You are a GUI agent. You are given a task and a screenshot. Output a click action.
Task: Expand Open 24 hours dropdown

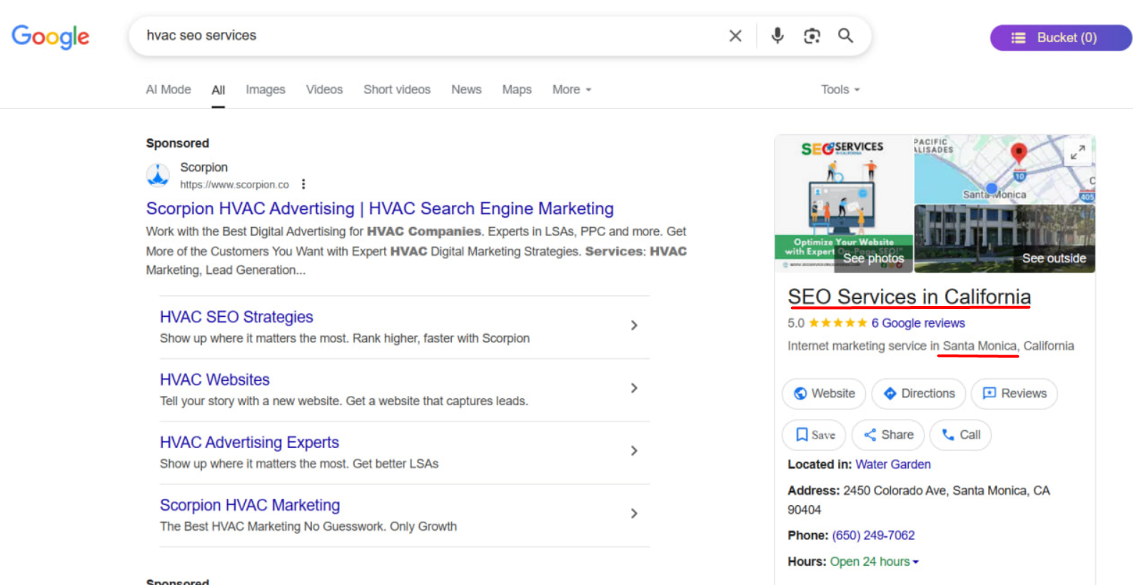(x=875, y=561)
